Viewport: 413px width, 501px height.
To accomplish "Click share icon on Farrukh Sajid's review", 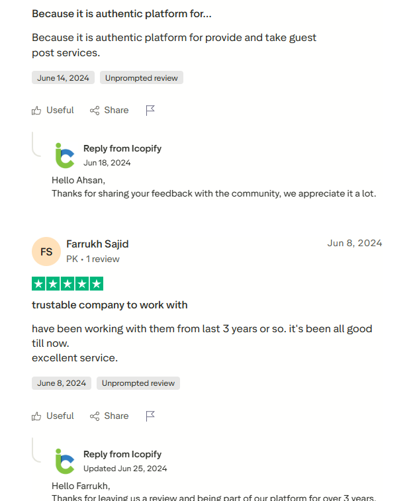I will [95, 416].
